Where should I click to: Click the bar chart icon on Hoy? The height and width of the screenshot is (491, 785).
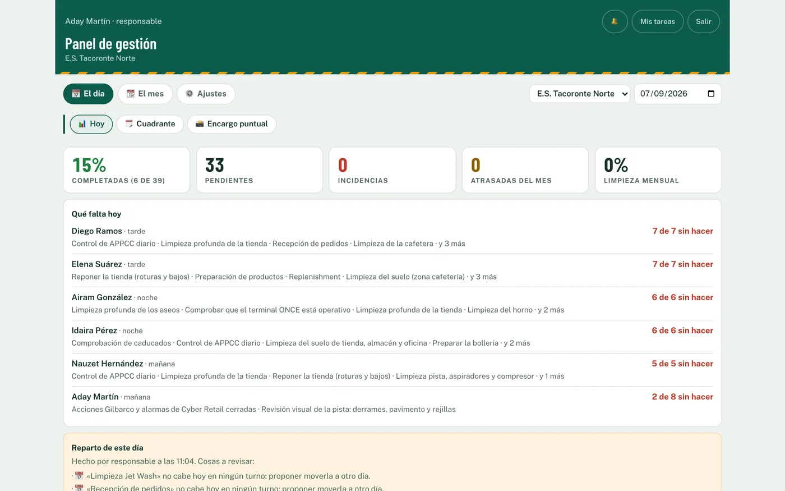click(82, 124)
